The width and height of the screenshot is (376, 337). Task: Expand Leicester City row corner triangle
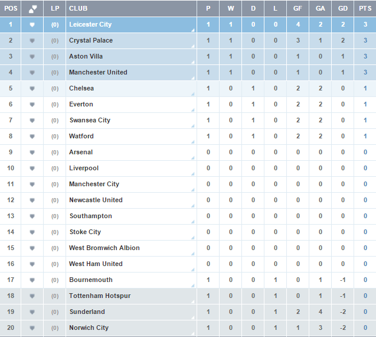pyautogui.click(x=193, y=30)
